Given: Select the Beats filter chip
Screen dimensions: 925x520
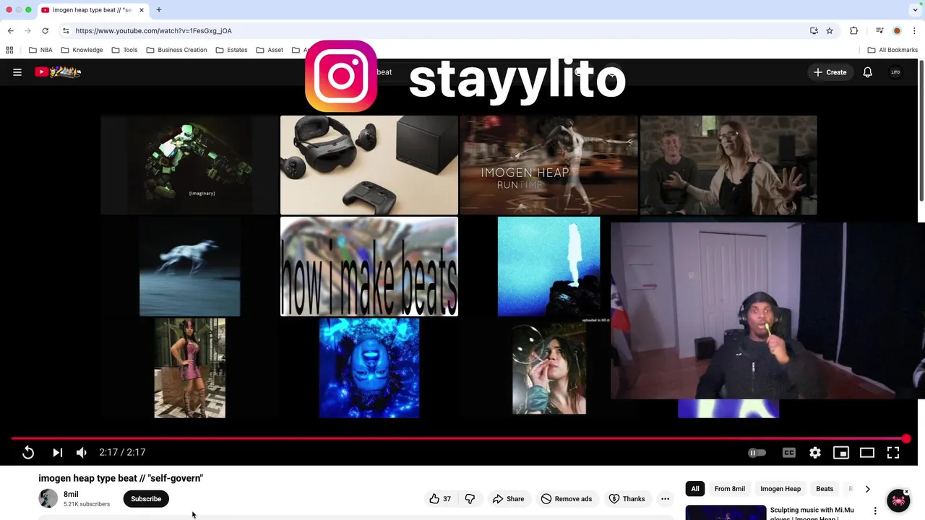Looking at the screenshot, I should click(x=825, y=489).
